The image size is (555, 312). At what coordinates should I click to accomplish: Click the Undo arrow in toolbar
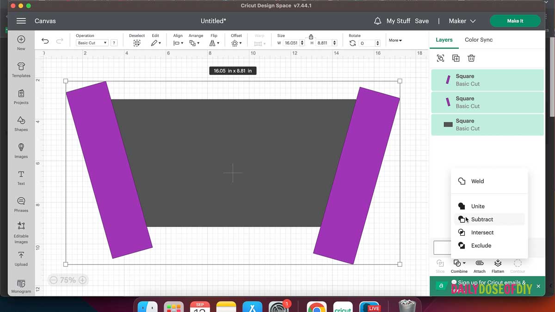(x=45, y=41)
